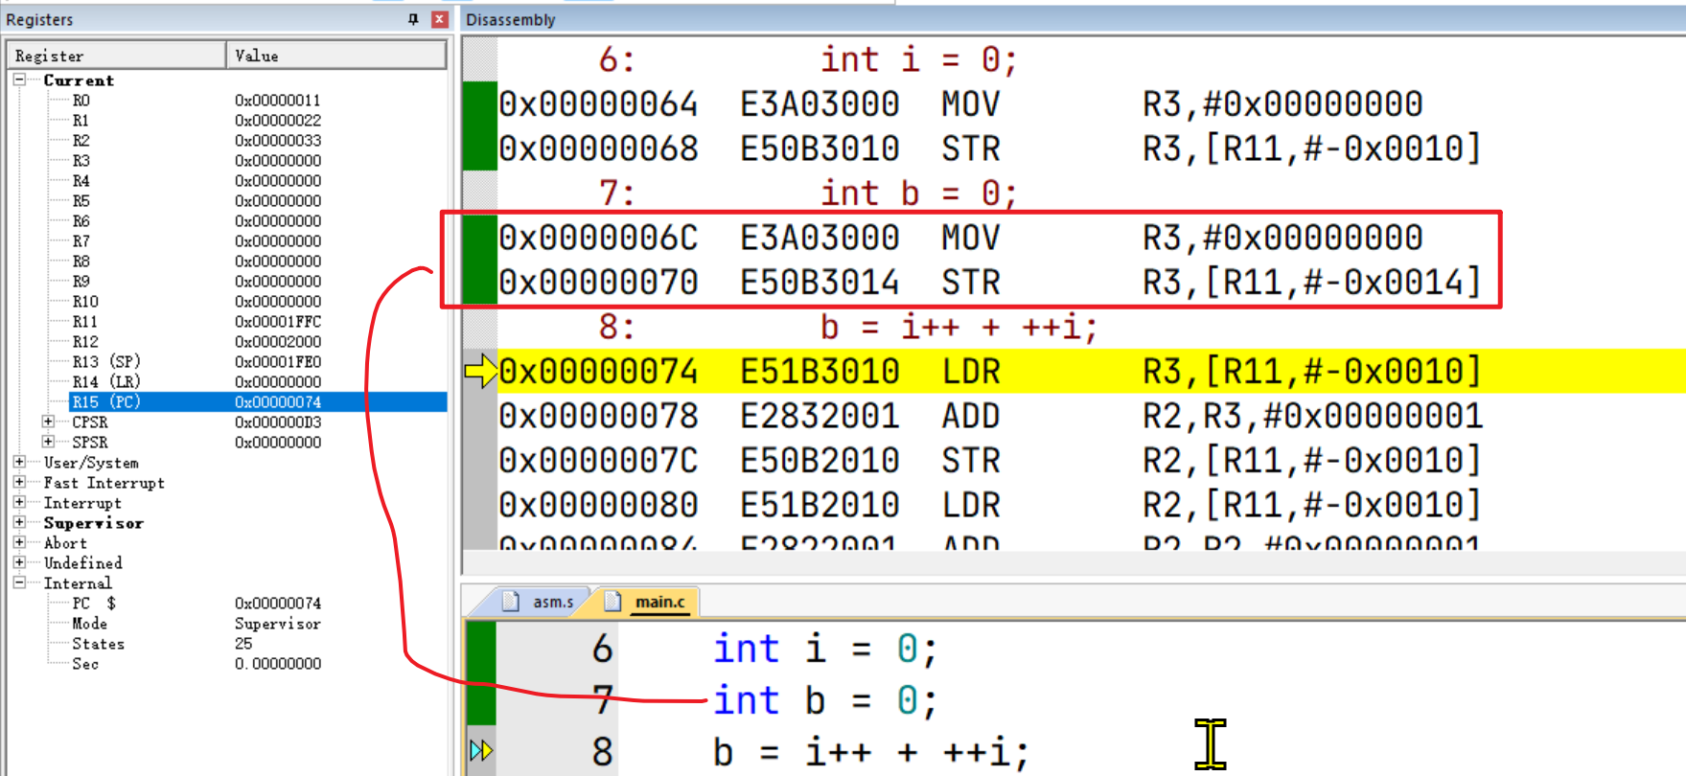1686x776 pixels.
Task: Click source comment '8: b = i++ + ++i;' in Disassembly
Action: (847, 327)
